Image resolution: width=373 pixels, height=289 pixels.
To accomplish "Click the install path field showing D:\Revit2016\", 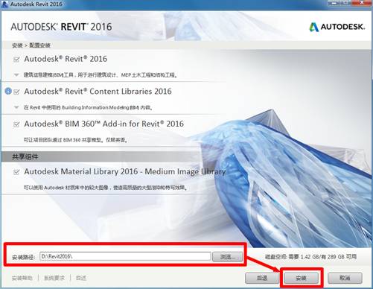I will [x=125, y=256].
